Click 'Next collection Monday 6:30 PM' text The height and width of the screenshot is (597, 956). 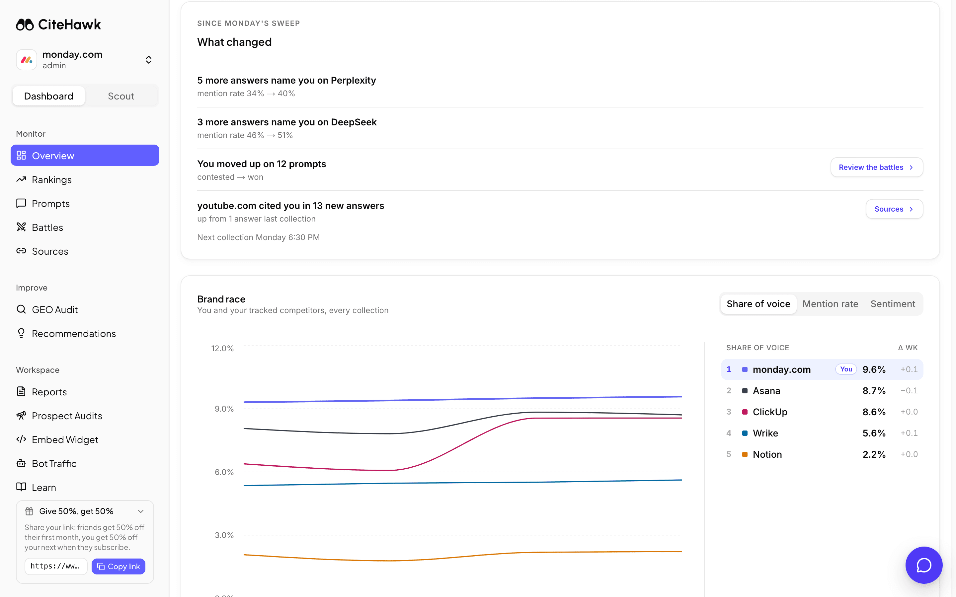(x=258, y=237)
